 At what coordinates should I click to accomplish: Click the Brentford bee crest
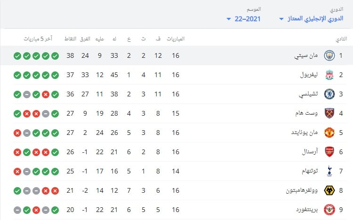click(x=329, y=210)
